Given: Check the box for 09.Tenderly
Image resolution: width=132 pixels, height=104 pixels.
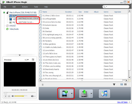Looking at the screenshot, I should coord(41,41).
